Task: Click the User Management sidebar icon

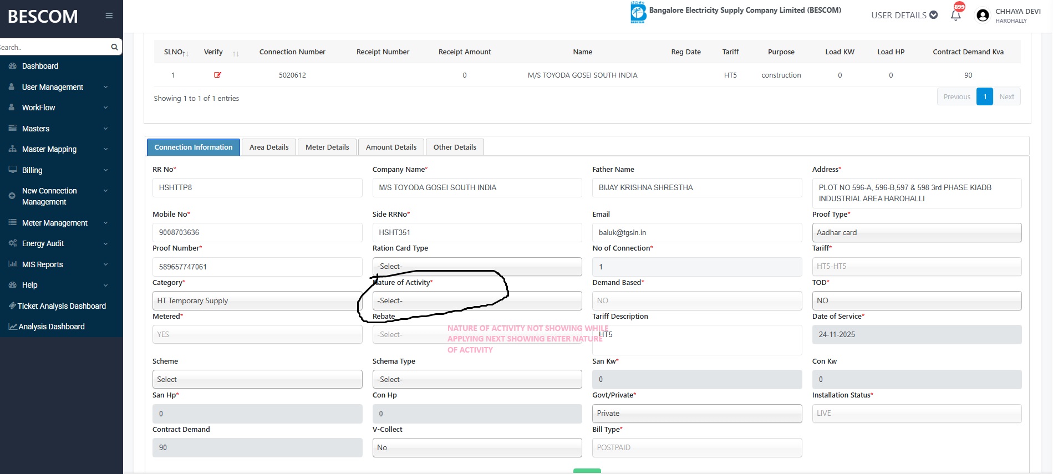Action: pyautogui.click(x=12, y=87)
